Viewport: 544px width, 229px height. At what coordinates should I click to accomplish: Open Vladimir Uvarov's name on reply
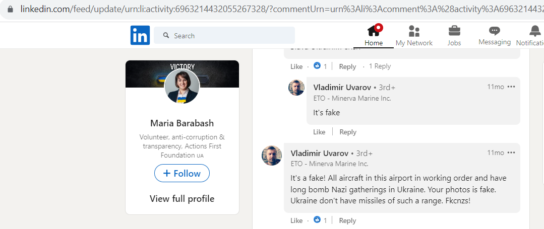342,87
